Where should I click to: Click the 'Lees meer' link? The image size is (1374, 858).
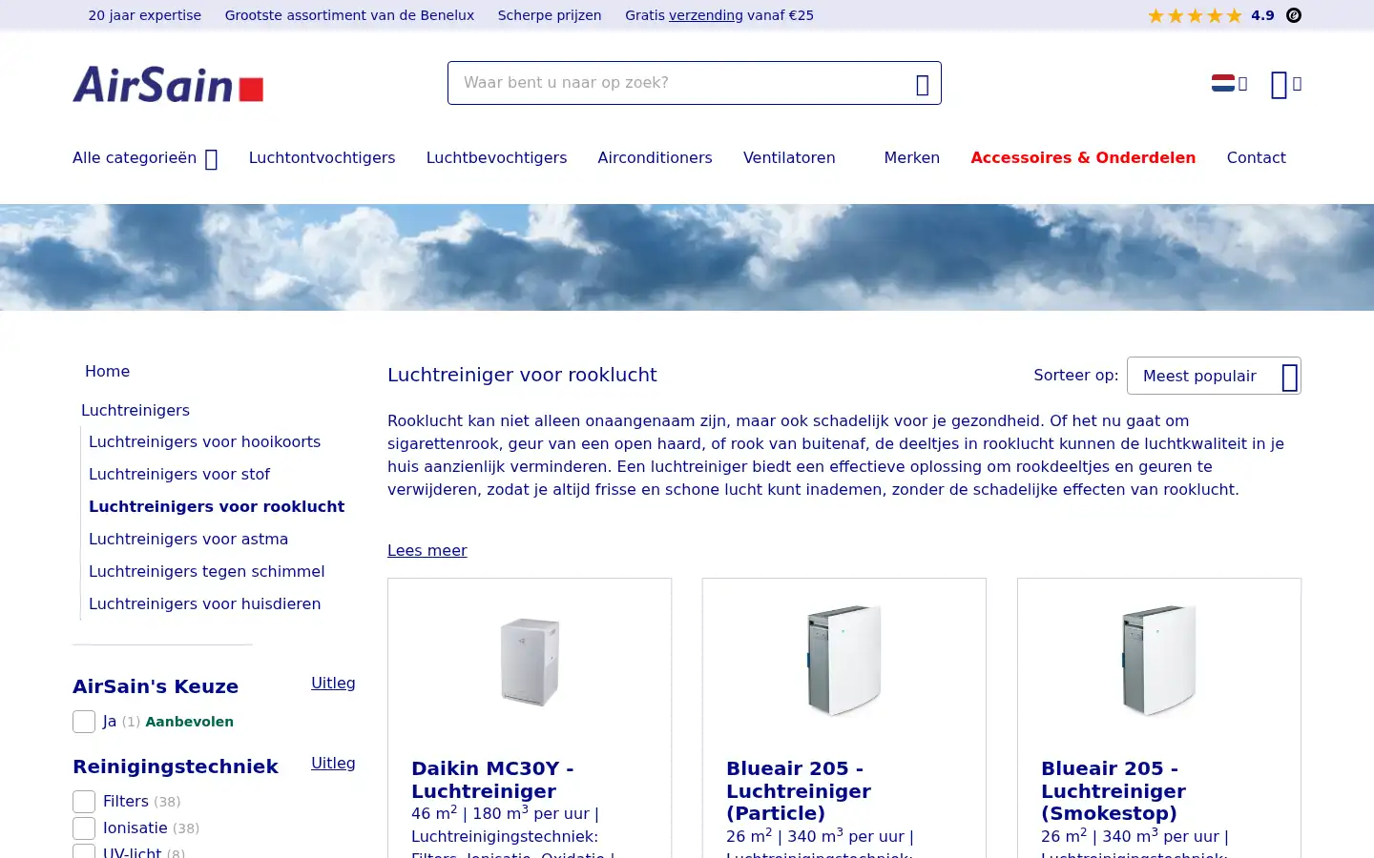coord(427,551)
